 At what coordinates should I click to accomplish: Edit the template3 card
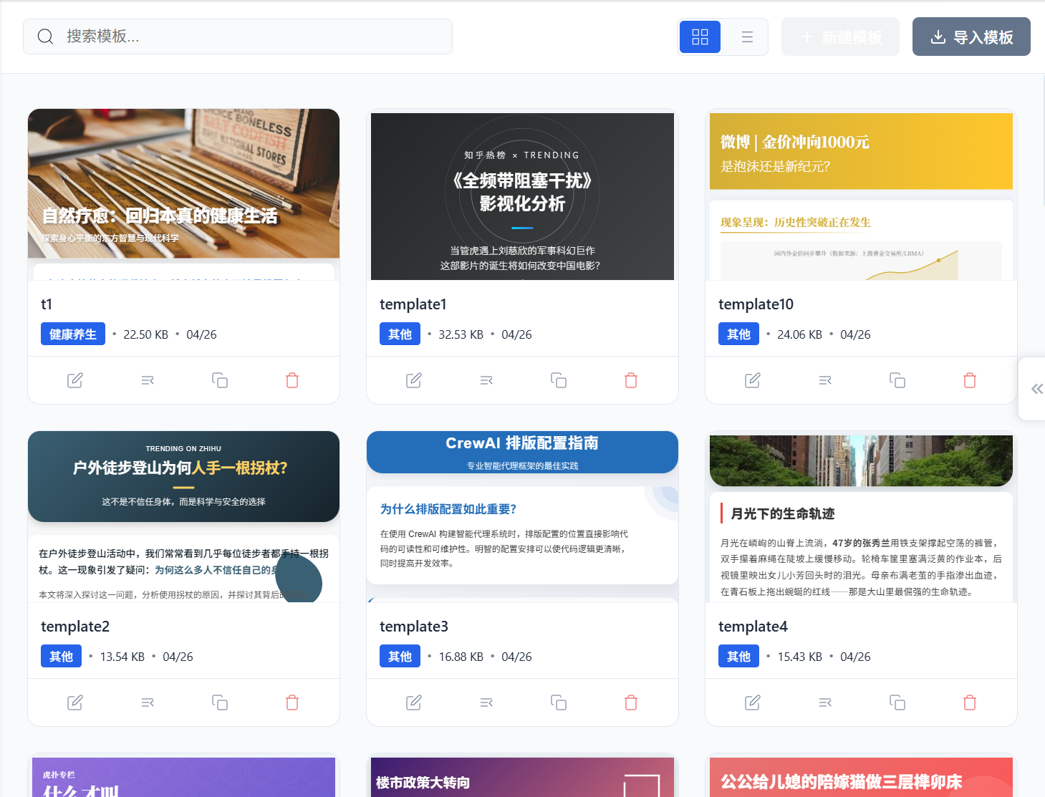(414, 702)
